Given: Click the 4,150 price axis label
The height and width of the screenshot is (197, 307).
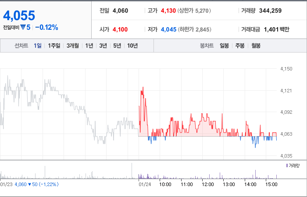Looking at the screenshot, I should [286, 69].
